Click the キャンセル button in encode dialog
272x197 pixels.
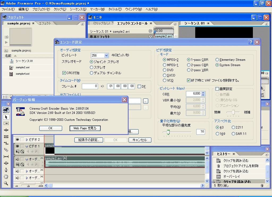pyautogui.click(x=140, y=140)
